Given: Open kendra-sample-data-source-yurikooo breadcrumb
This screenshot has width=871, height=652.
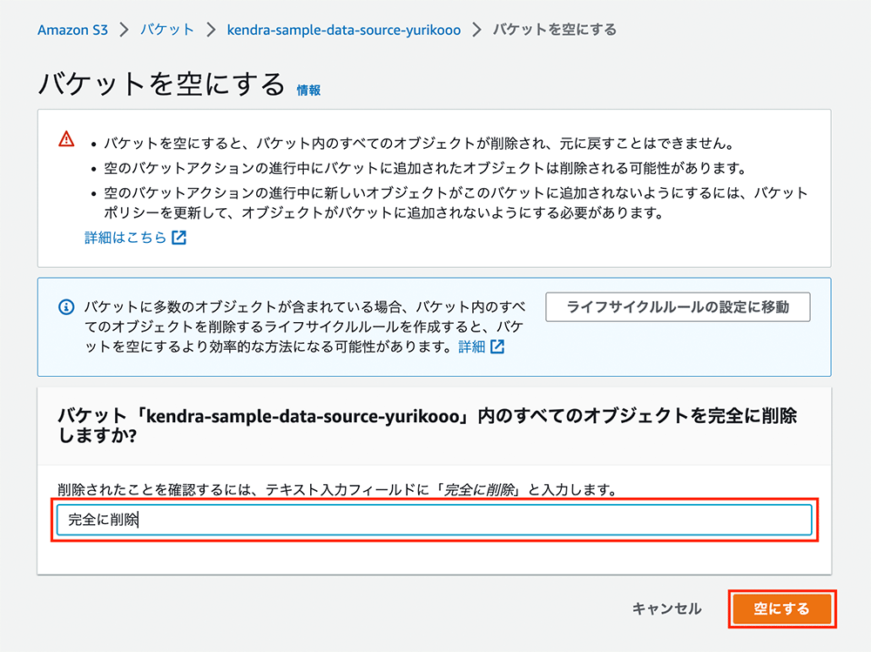Looking at the screenshot, I should 344,30.
